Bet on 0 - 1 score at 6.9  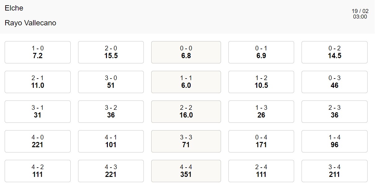[x=261, y=52]
